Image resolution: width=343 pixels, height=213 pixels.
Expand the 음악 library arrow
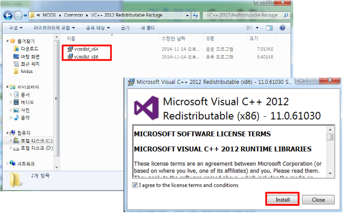11,118
